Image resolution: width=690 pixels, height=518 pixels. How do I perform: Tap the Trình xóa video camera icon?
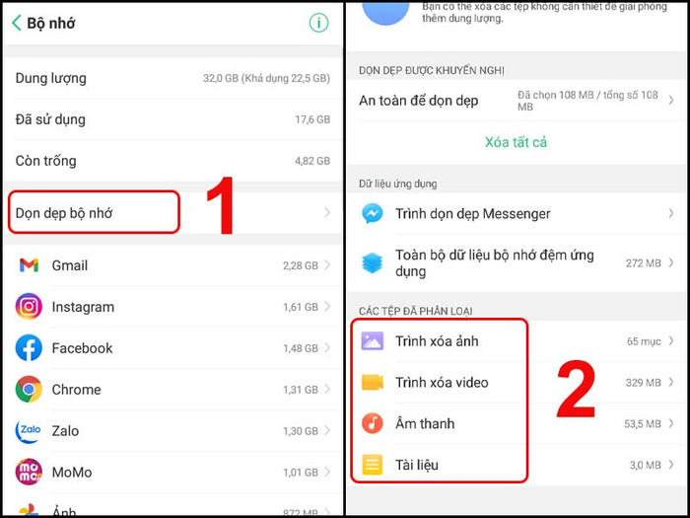(x=373, y=383)
